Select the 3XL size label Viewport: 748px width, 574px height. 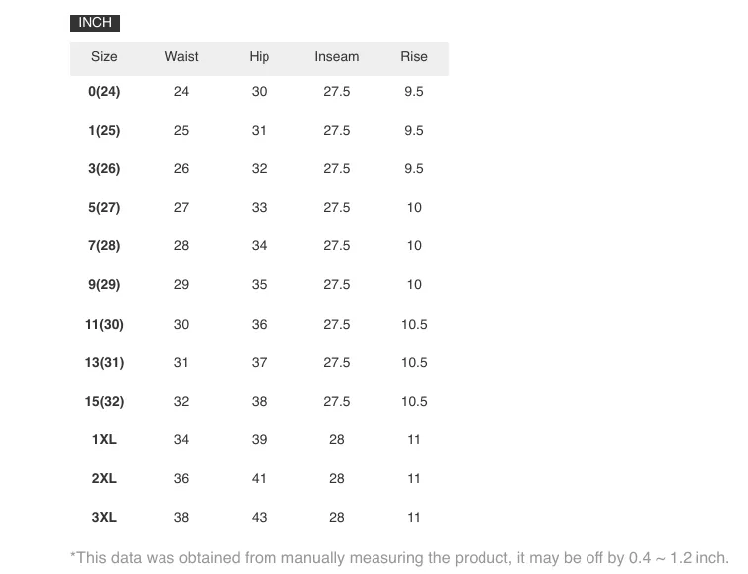click(104, 517)
